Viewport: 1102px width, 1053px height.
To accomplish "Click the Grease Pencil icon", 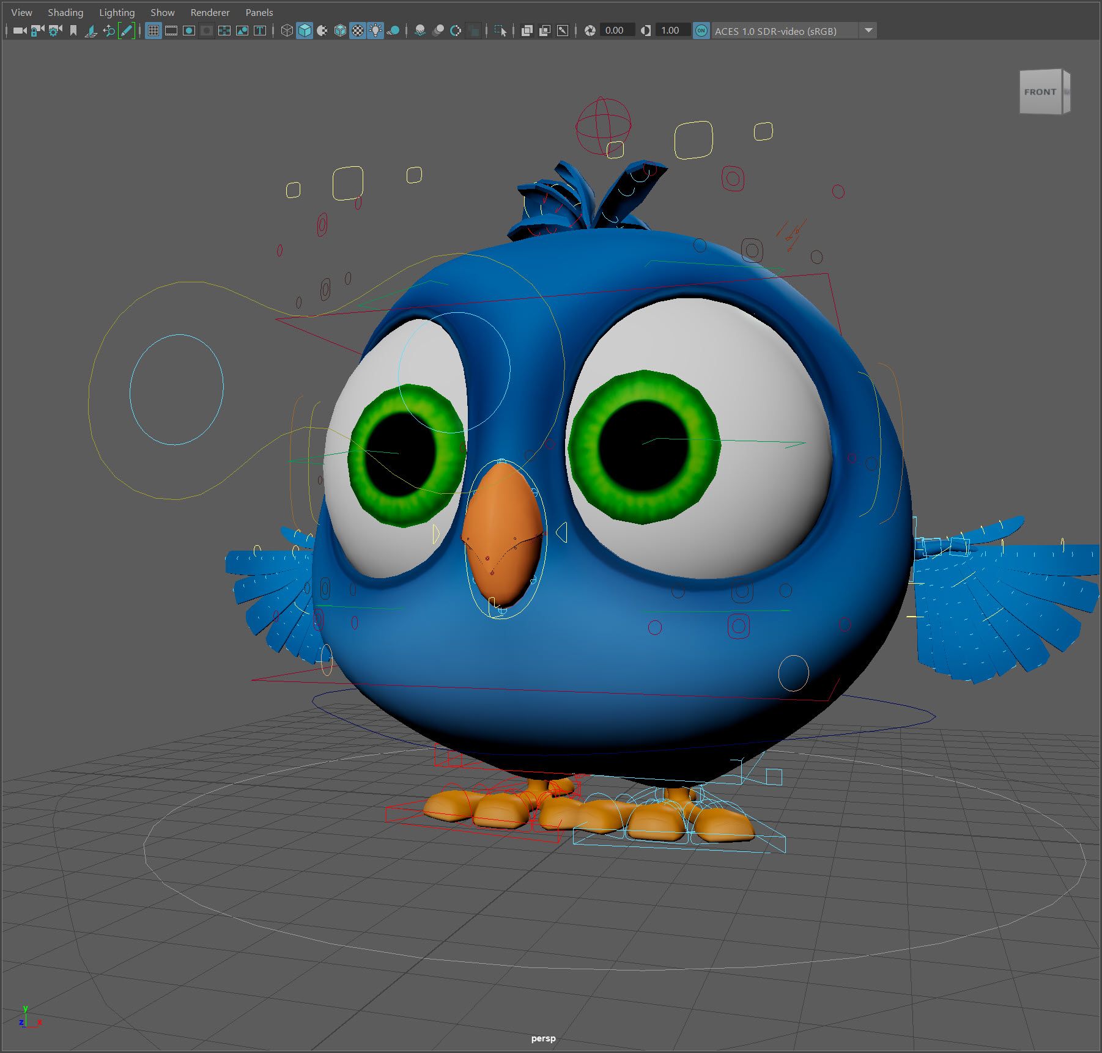I will click(x=127, y=31).
